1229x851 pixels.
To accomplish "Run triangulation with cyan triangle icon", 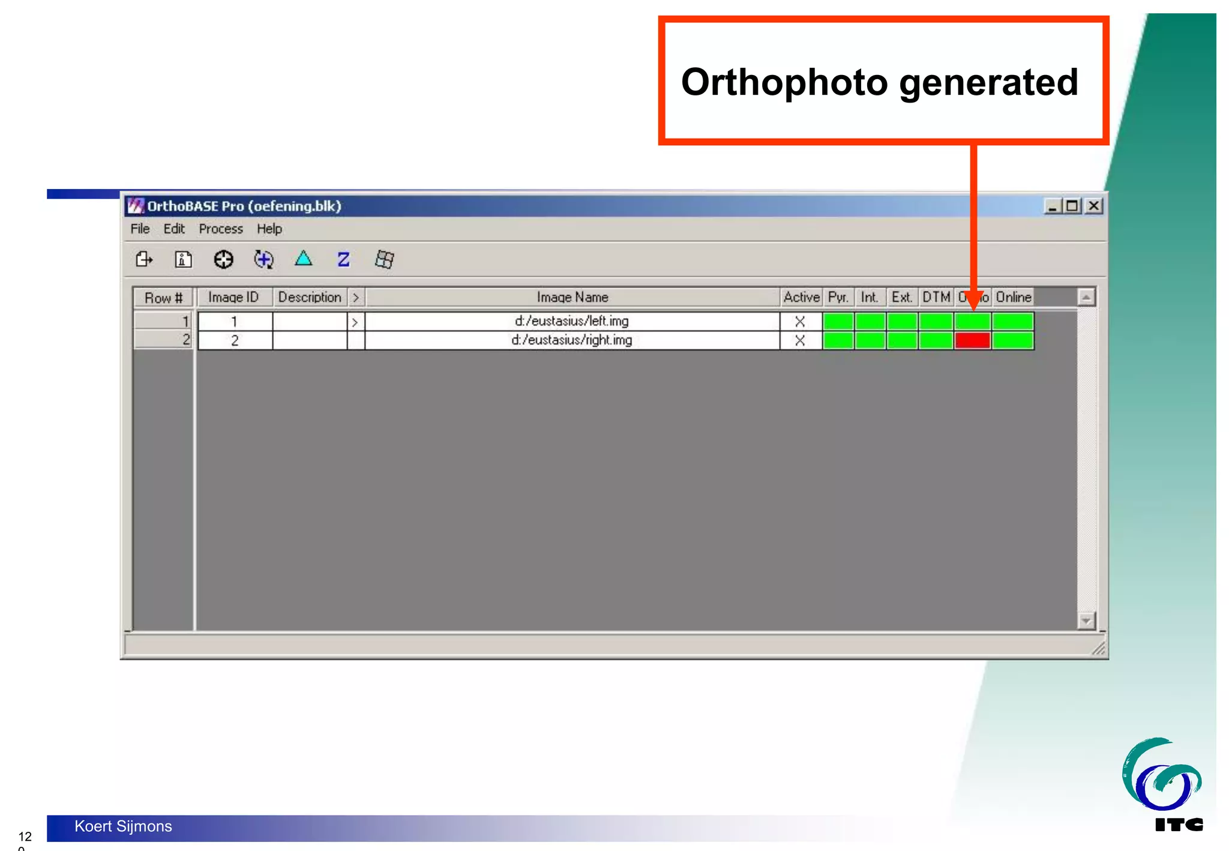I will tap(304, 259).
